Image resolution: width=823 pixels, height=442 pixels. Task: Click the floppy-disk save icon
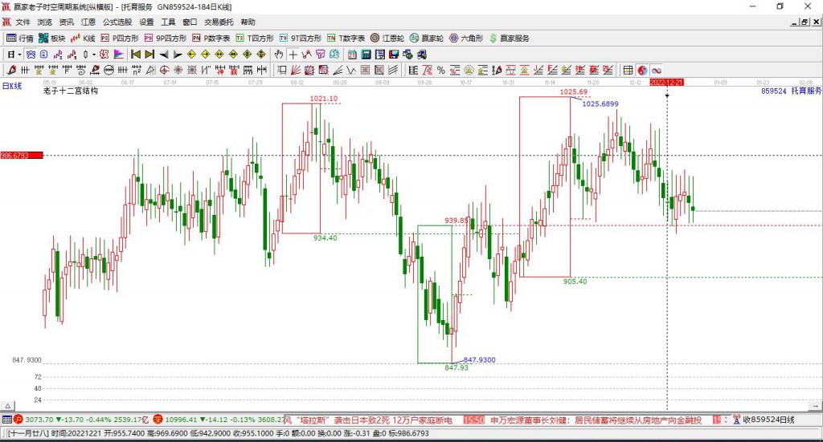(394, 54)
